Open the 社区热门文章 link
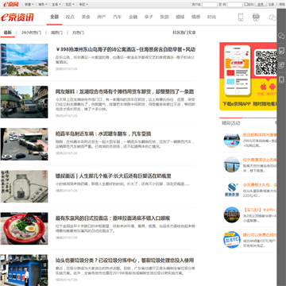Viewport: 286px width, 286px height. [184, 33]
